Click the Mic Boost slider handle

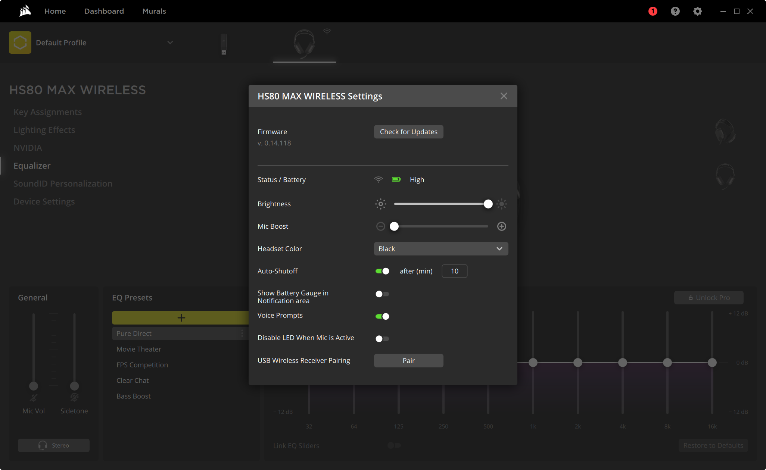(x=394, y=226)
